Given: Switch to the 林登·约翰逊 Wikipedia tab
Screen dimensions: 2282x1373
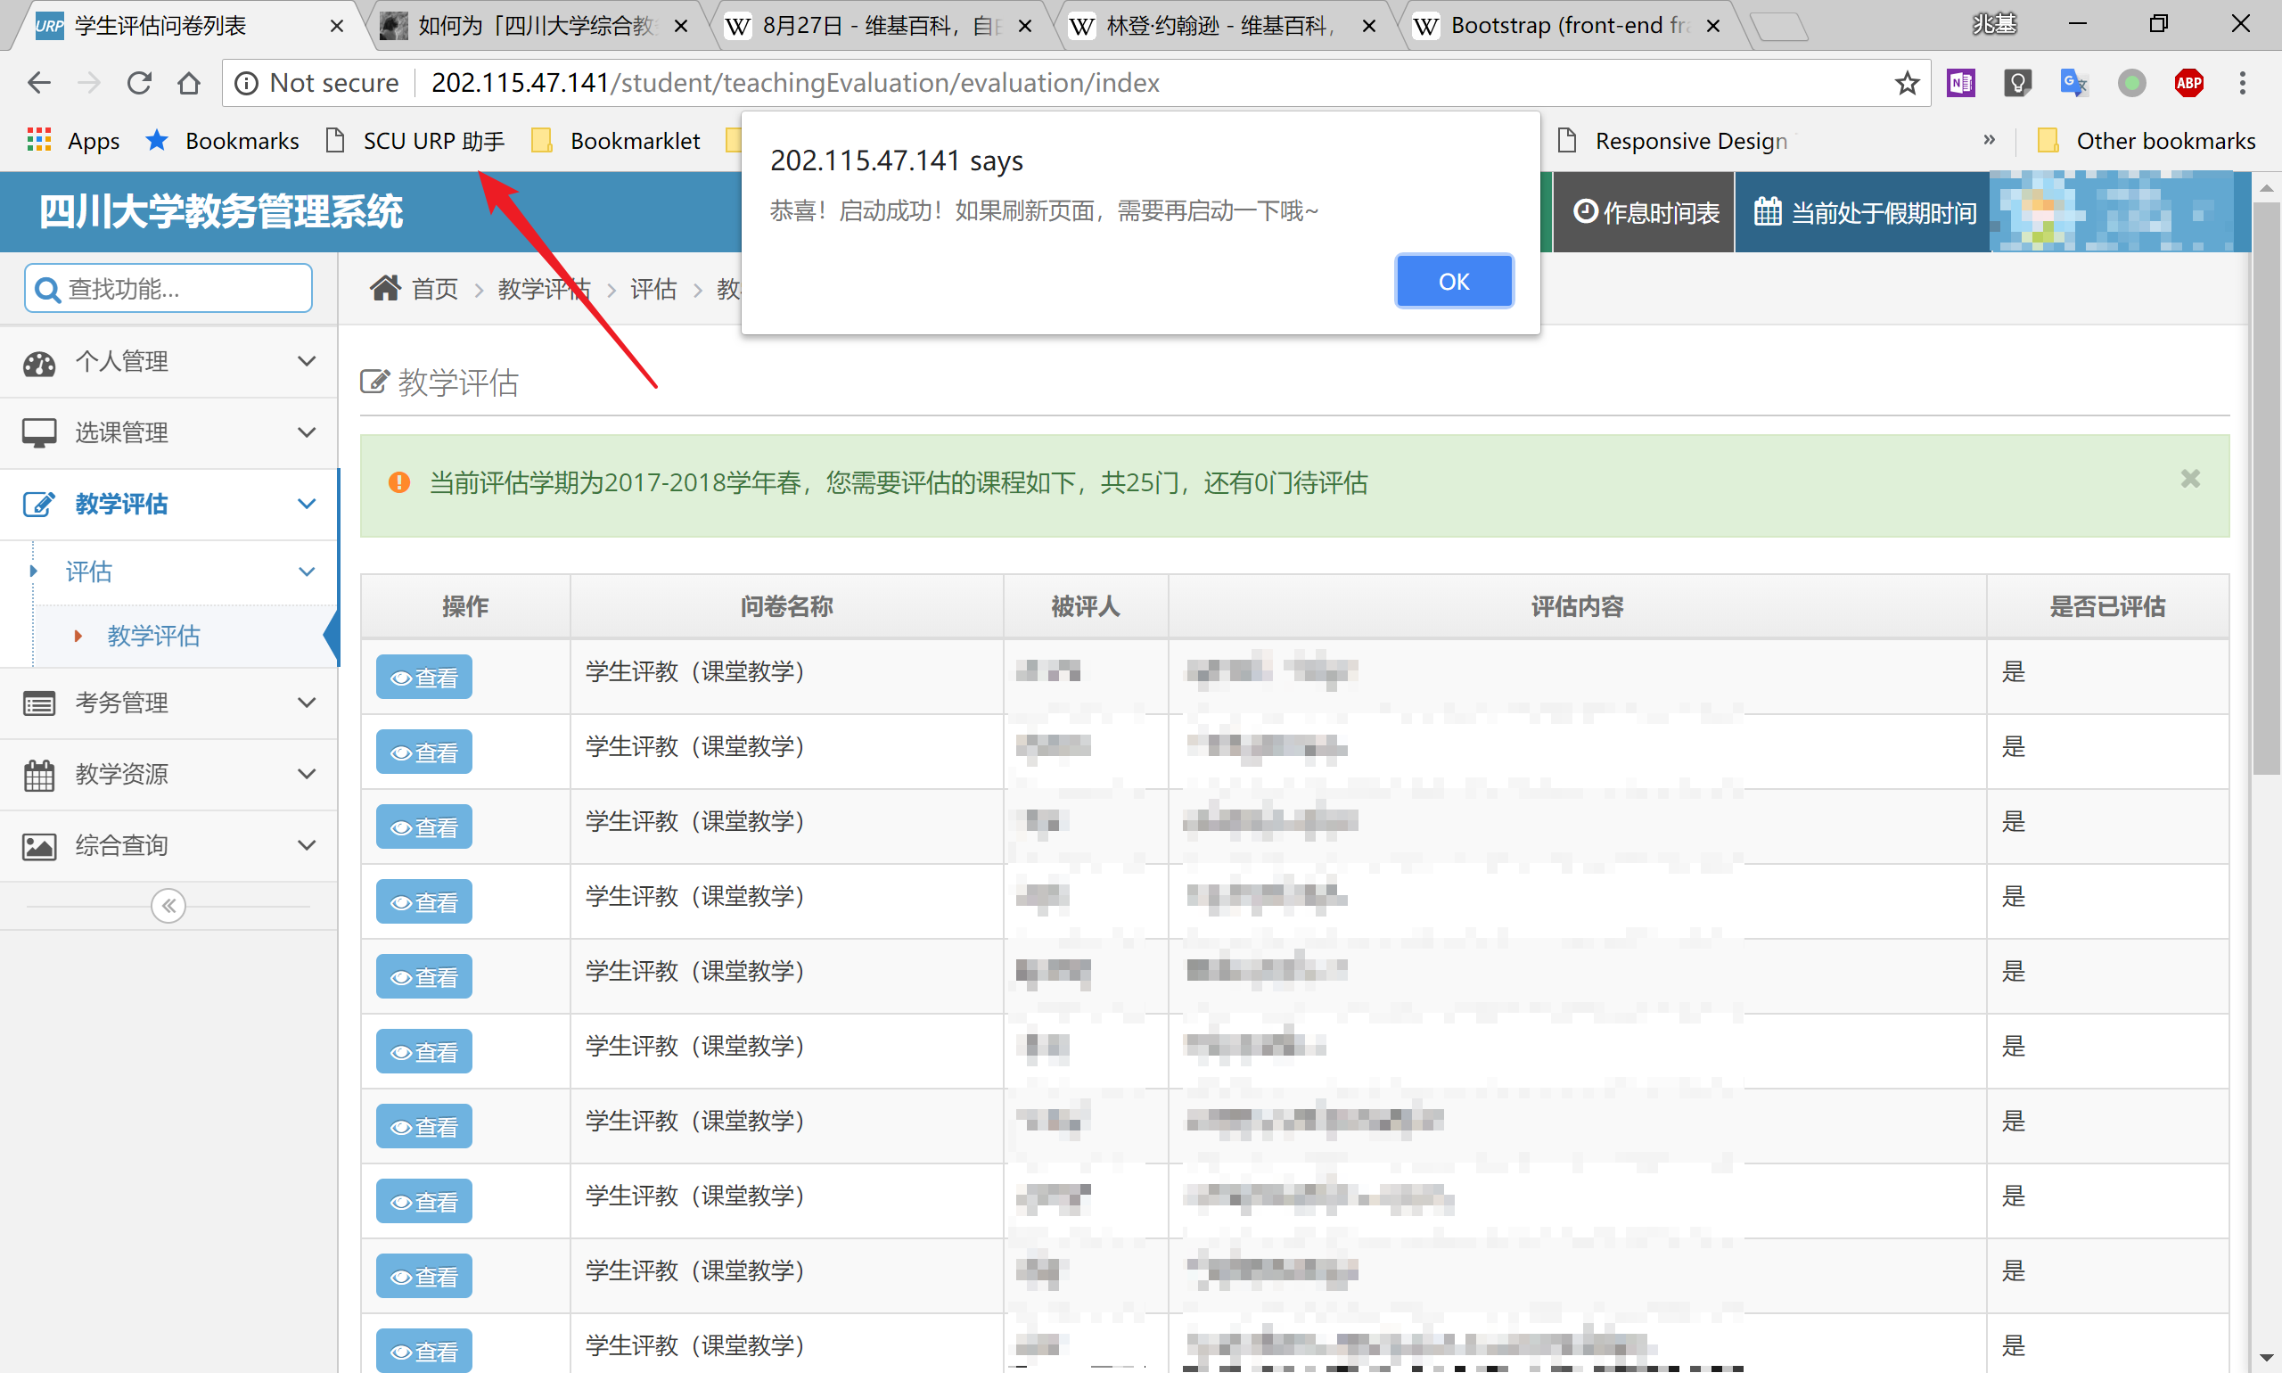Looking at the screenshot, I should [x=1211, y=25].
